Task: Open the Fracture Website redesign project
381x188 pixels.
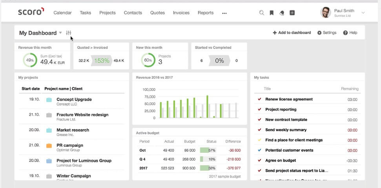Action: tap(82, 115)
